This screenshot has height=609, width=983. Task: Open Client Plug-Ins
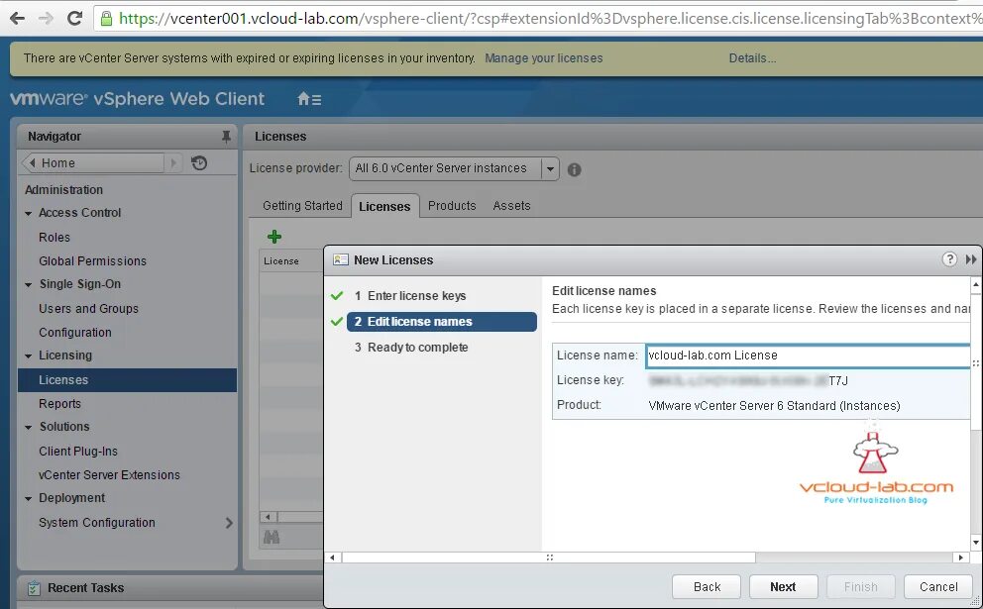tap(78, 452)
